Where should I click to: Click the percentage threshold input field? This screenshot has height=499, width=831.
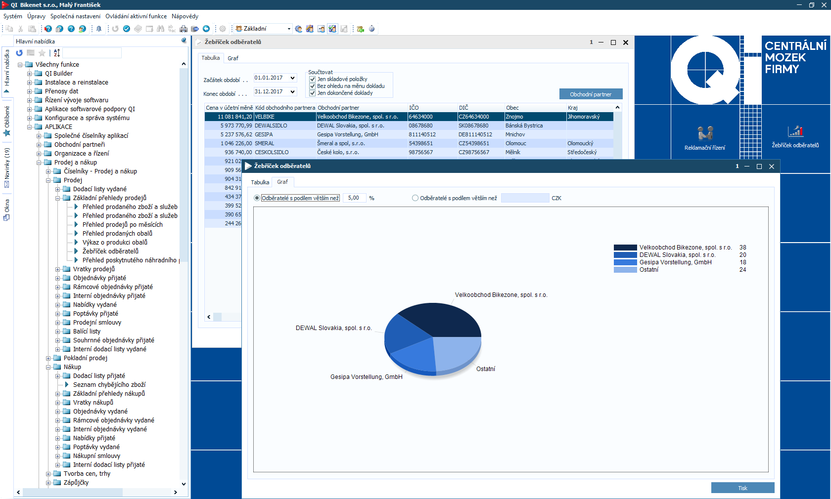[354, 198]
